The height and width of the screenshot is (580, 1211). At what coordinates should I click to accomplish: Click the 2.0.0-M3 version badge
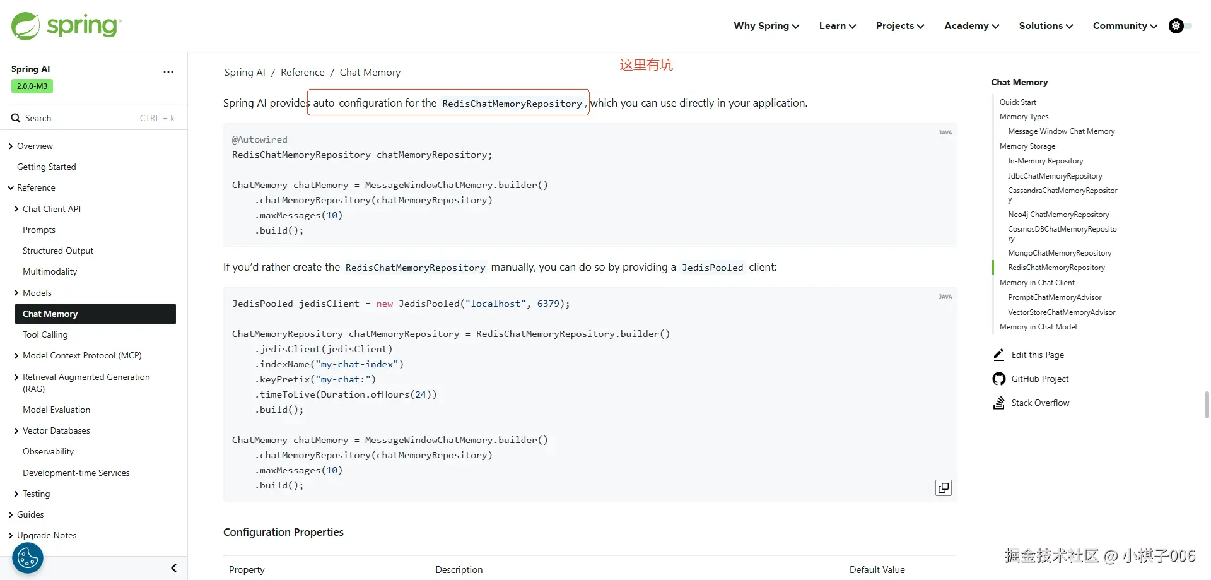tap(32, 86)
